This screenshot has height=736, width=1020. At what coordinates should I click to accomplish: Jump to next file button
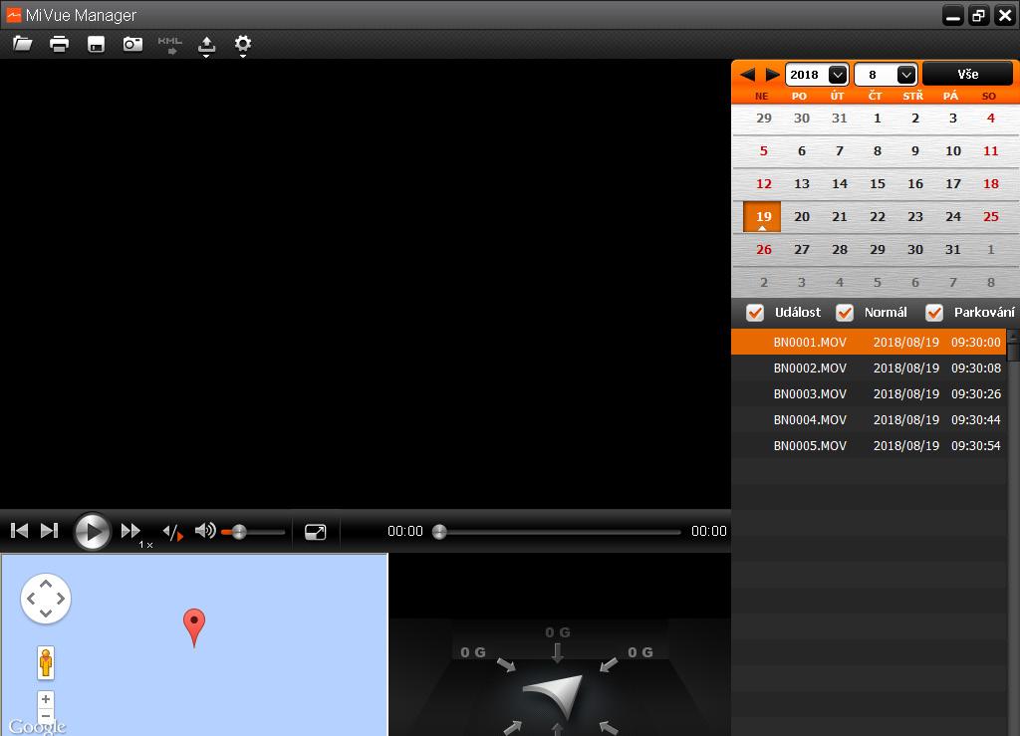50,531
